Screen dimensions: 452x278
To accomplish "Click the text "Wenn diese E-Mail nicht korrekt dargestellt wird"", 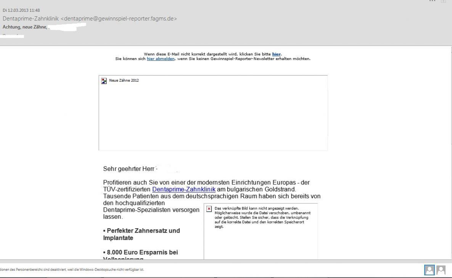I will [x=190, y=54].
